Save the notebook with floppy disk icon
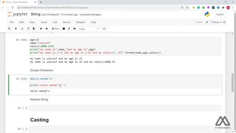This screenshot has width=236, height=133. (x=9, y=29)
